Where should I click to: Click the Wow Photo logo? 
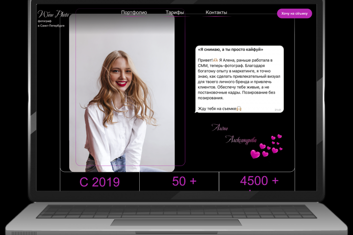click(x=53, y=14)
